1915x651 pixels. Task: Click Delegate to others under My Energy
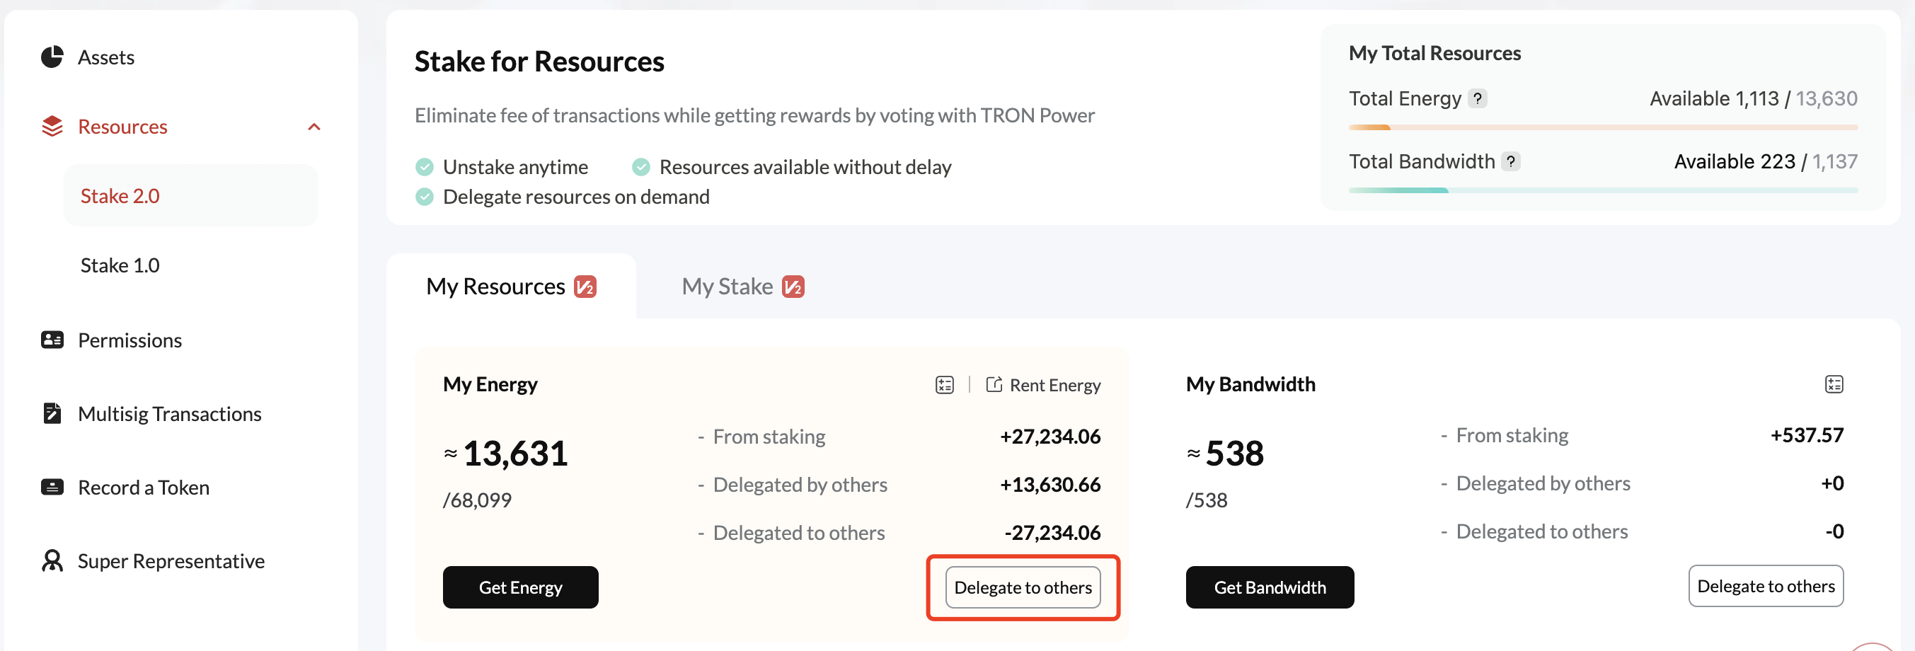tap(1023, 588)
